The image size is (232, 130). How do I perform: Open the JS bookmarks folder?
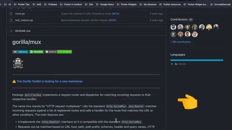point(8,4)
